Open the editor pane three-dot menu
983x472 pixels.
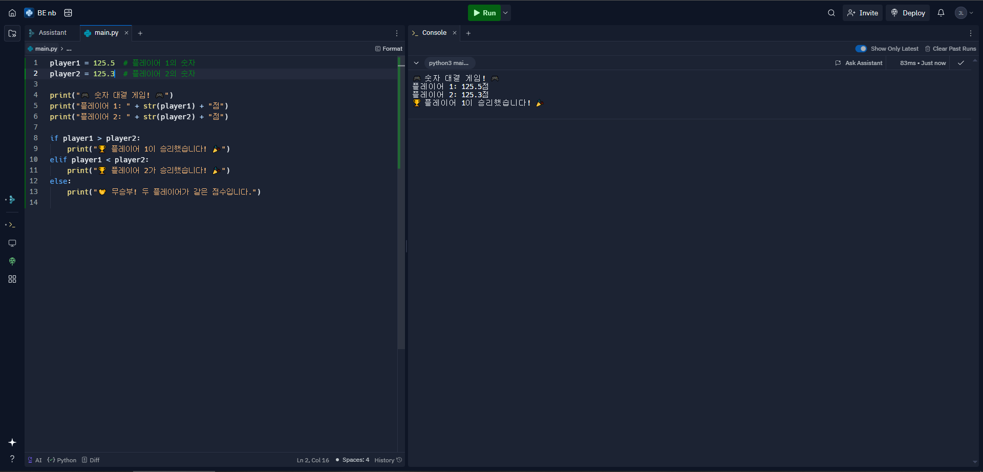397,33
